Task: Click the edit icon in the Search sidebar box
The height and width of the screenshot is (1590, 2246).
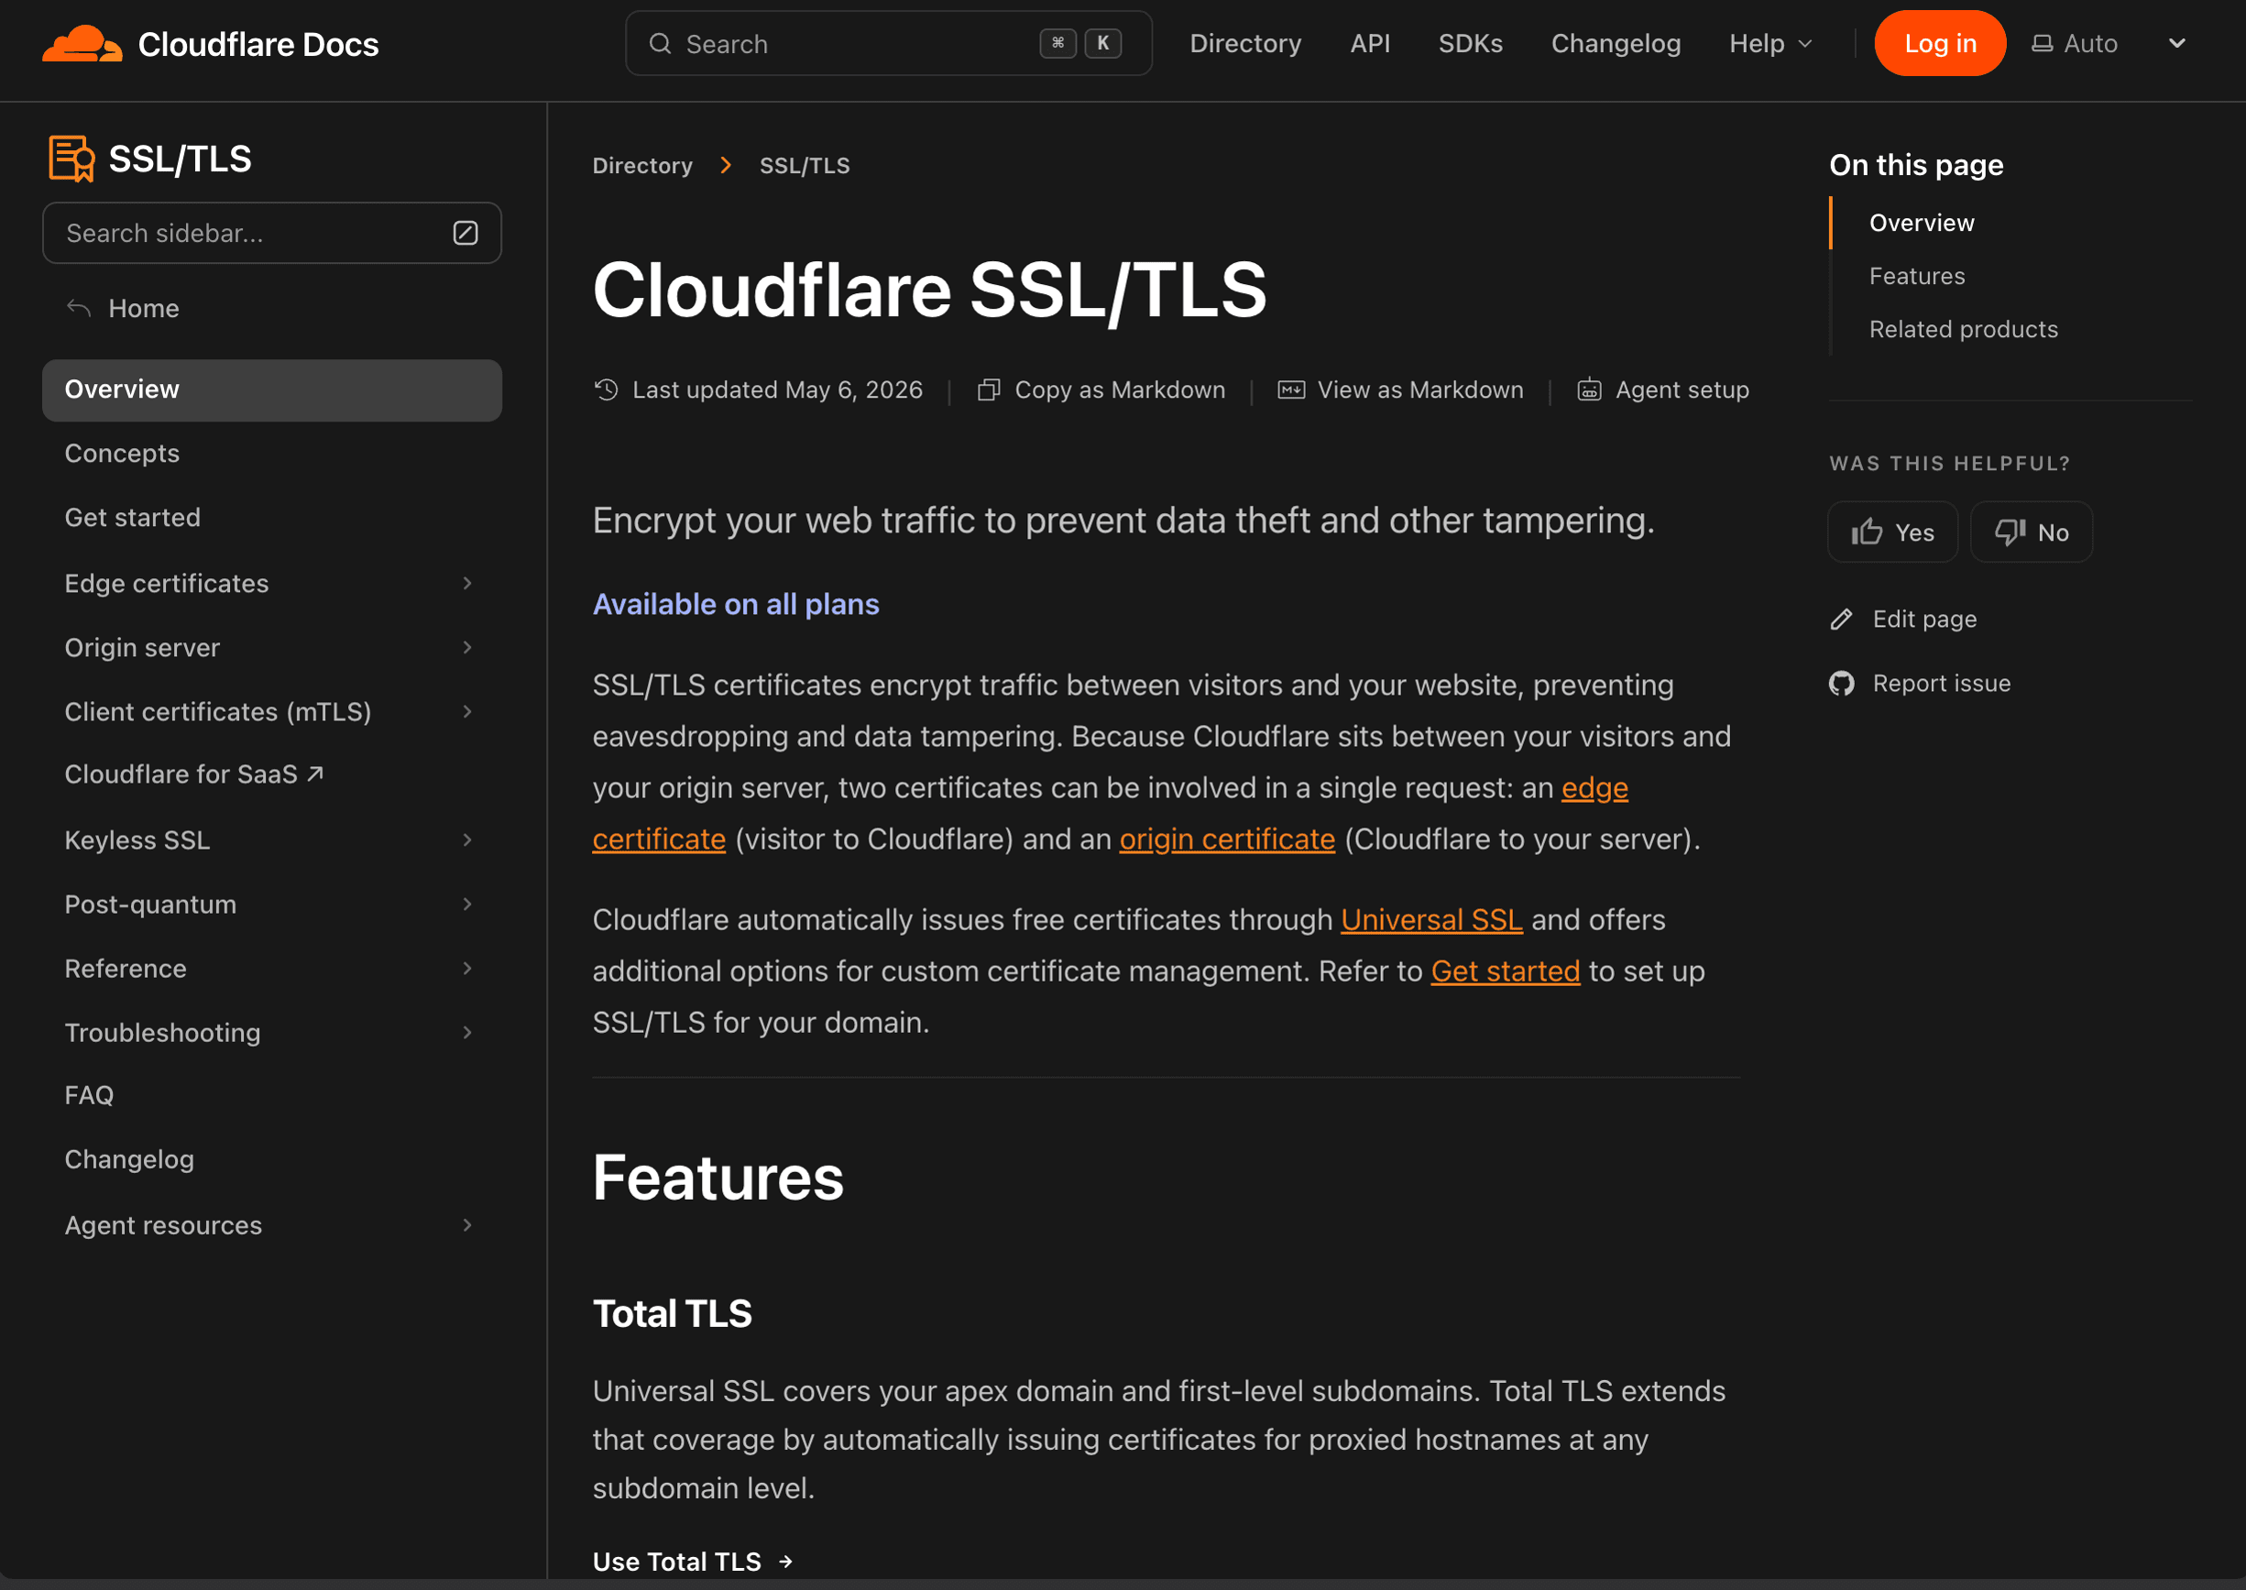Action: tap(466, 233)
